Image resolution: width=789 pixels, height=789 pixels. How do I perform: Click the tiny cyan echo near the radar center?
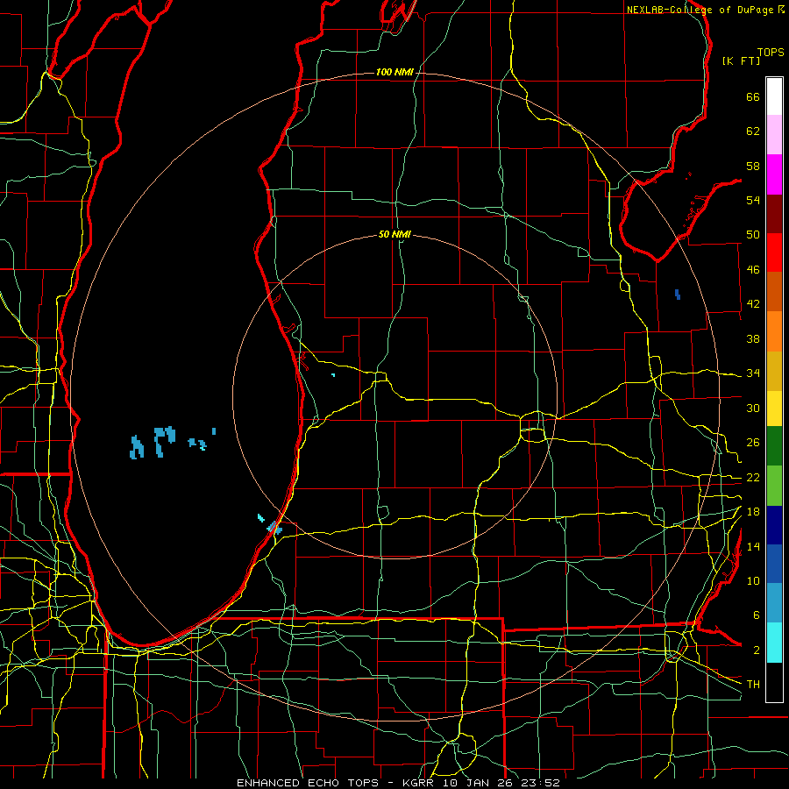[x=333, y=375]
